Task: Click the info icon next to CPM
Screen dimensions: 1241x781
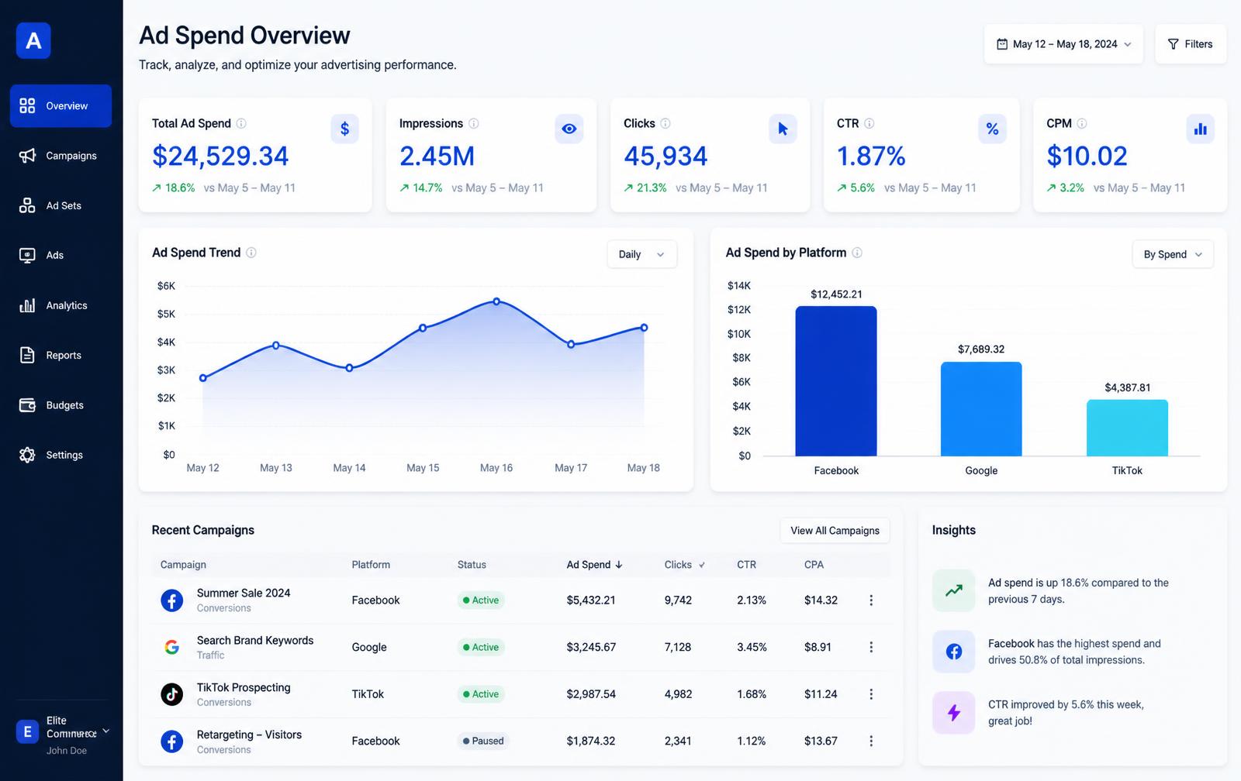Action: pyautogui.click(x=1082, y=123)
